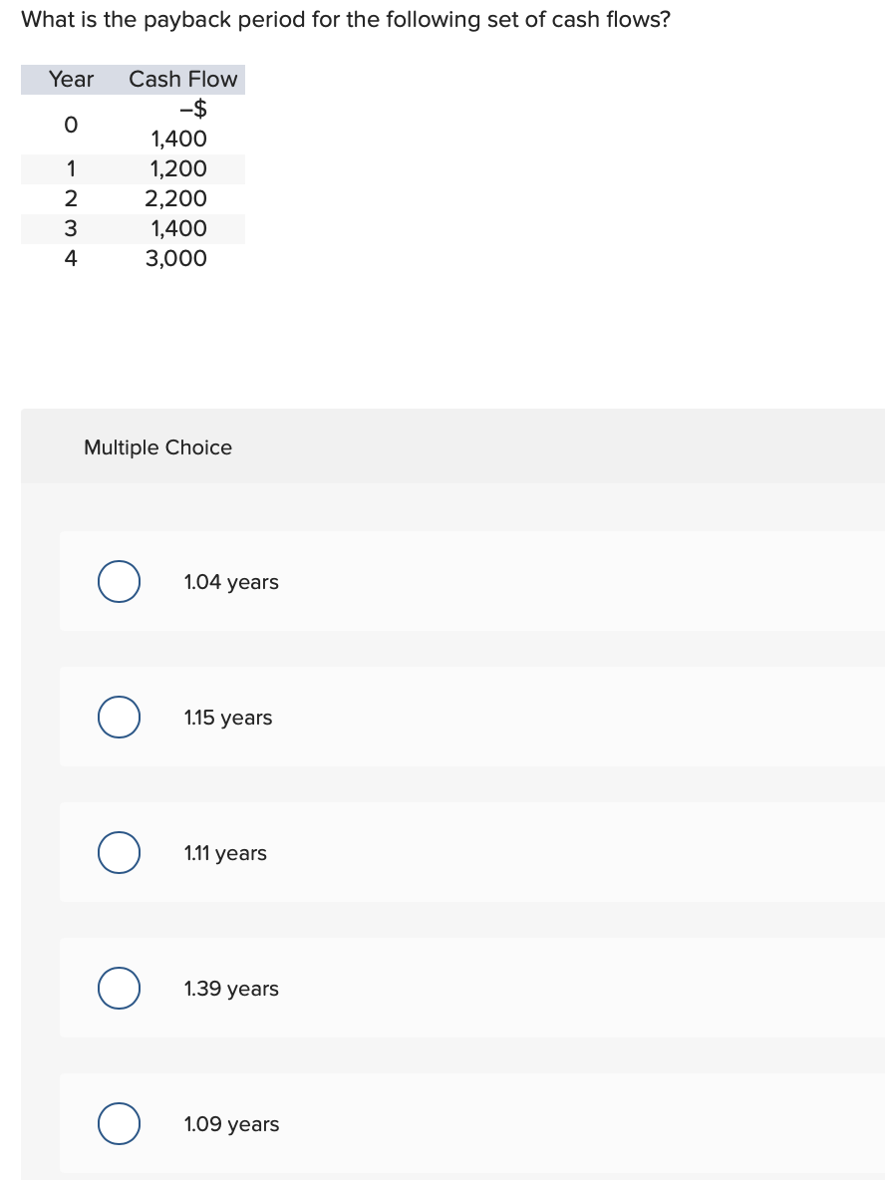885x1180 pixels.
Task: Mark the 1.39 years radio button
Action: tap(119, 989)
